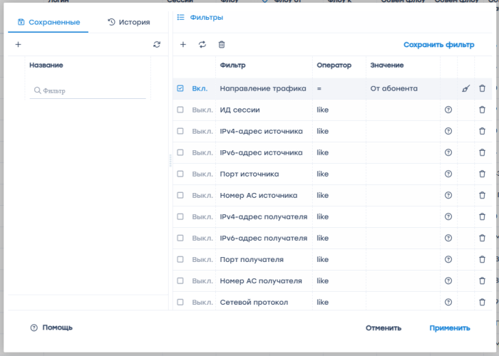Show help hint for Номер АС источника
The width and height of the screenshot is (499, 356).
pos(448,196)
